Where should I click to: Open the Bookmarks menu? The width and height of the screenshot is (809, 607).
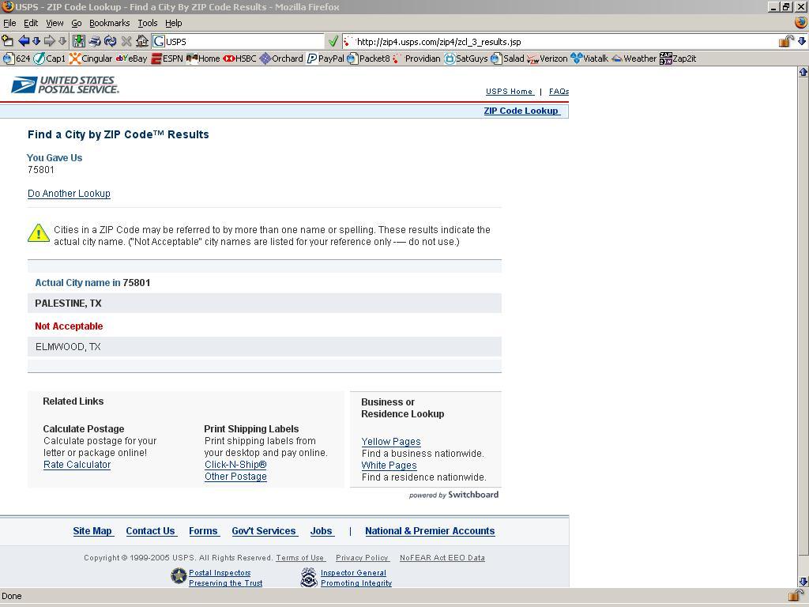pyautogui.click(x=109, y=23)
